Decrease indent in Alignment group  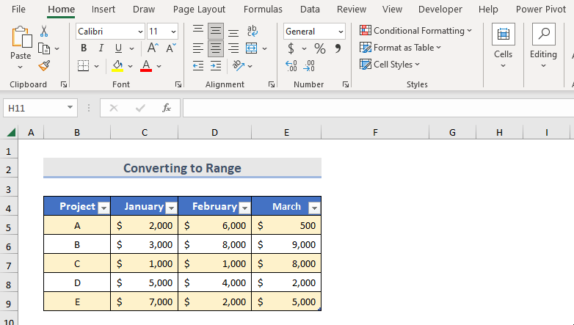[198, 66]
